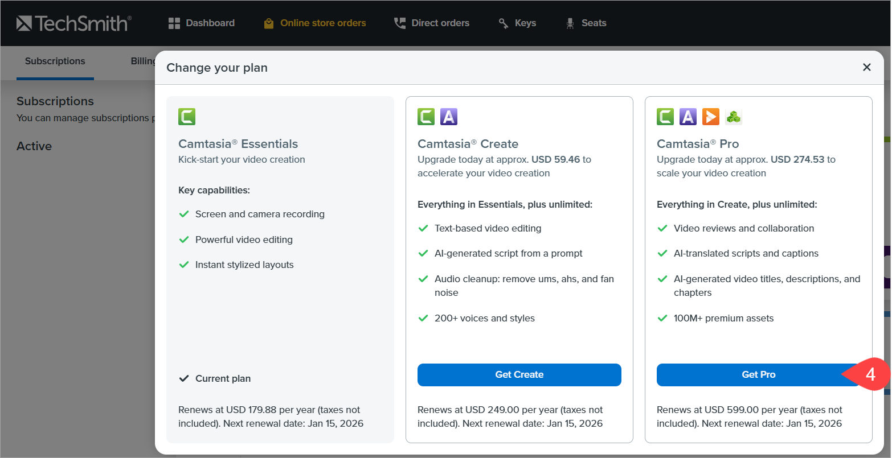Click green assets cubes icon in Pro card
The height and width of the screenshot is (458, 892).
[734, 117]
